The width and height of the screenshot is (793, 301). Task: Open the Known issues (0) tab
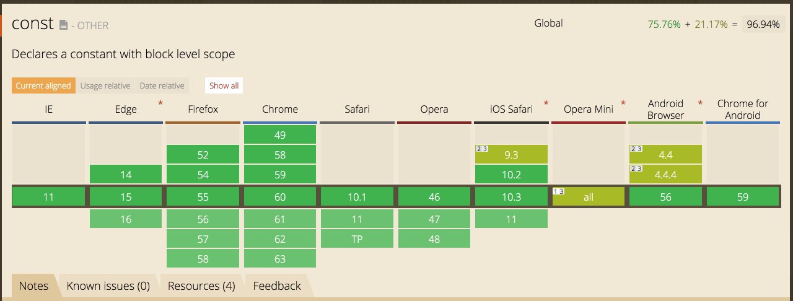pos(108,286)
